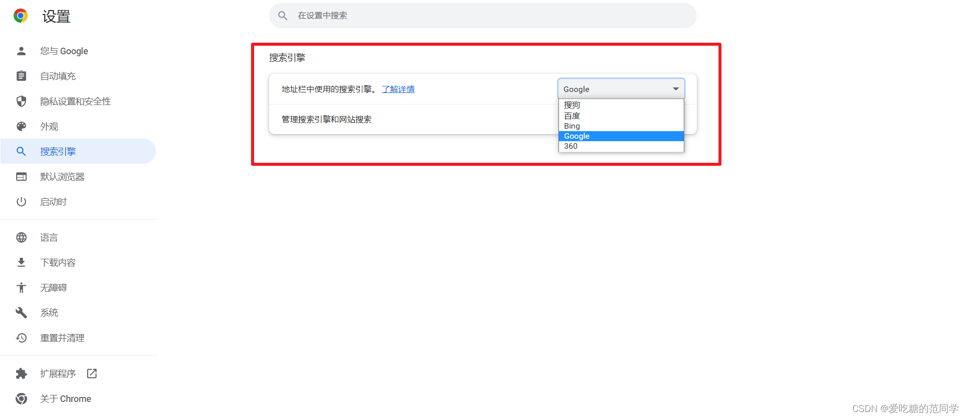Click the person icon for 您与 Google
This screenshot has width=966, height=418.
tap(21, 51)
